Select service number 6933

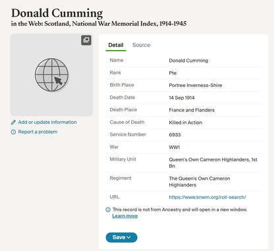pos(175,135)
